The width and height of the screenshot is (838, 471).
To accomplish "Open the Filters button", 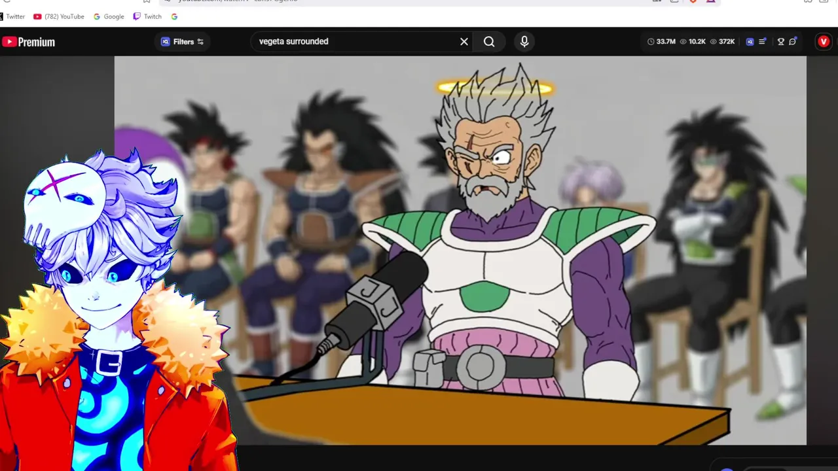I will click(183, 41).
